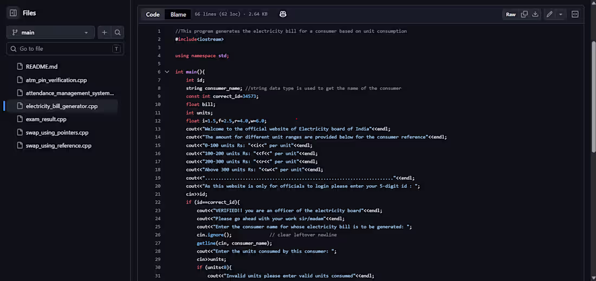Viewport: 596px width, 281px height.
Task: Click the branch icon beside main
Action: tap(15, 32)
